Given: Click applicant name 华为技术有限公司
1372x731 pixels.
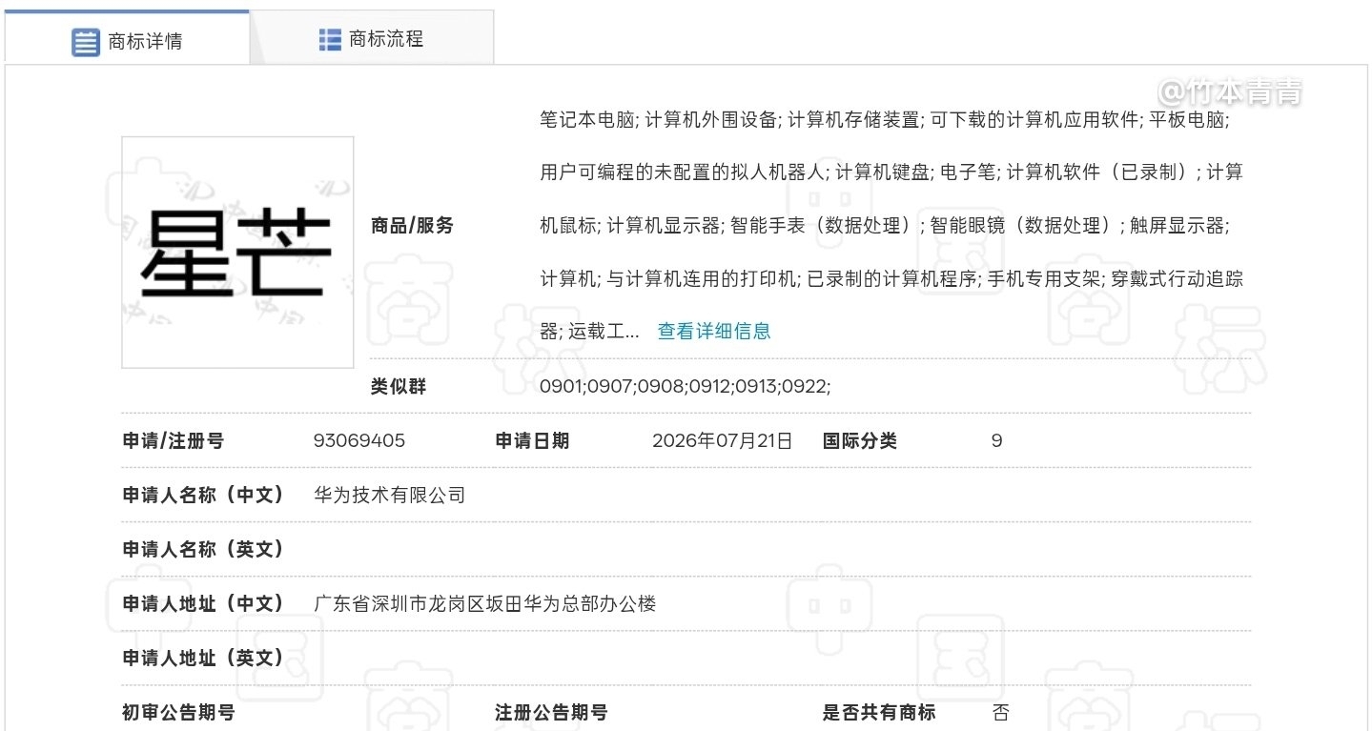Looking at the screenshot, I should [390, 495].
